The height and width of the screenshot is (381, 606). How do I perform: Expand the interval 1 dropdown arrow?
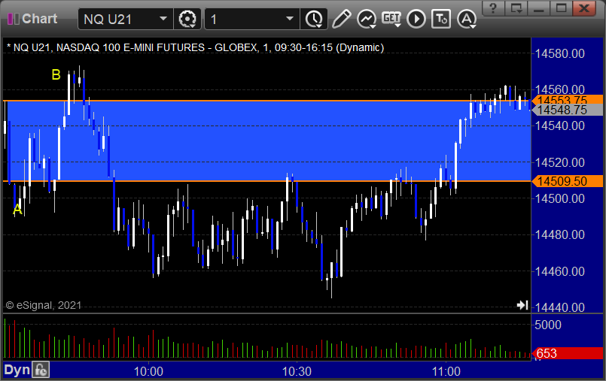point(290,19)
